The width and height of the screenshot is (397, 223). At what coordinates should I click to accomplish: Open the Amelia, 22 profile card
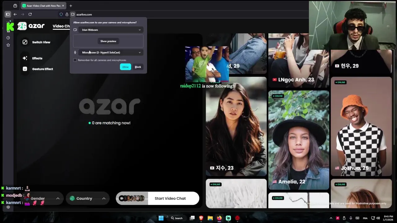[x=299, y=140]
